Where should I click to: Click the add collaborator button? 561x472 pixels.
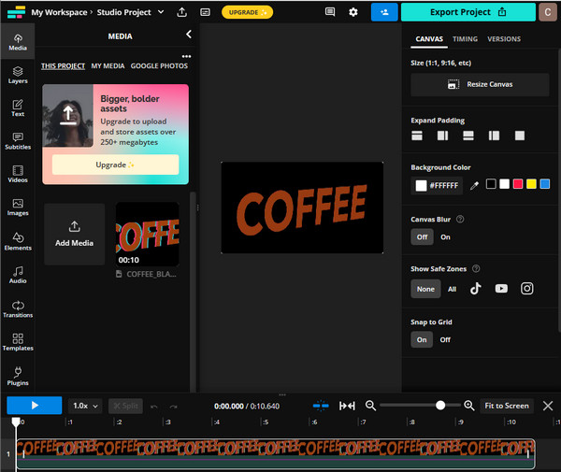384,12
